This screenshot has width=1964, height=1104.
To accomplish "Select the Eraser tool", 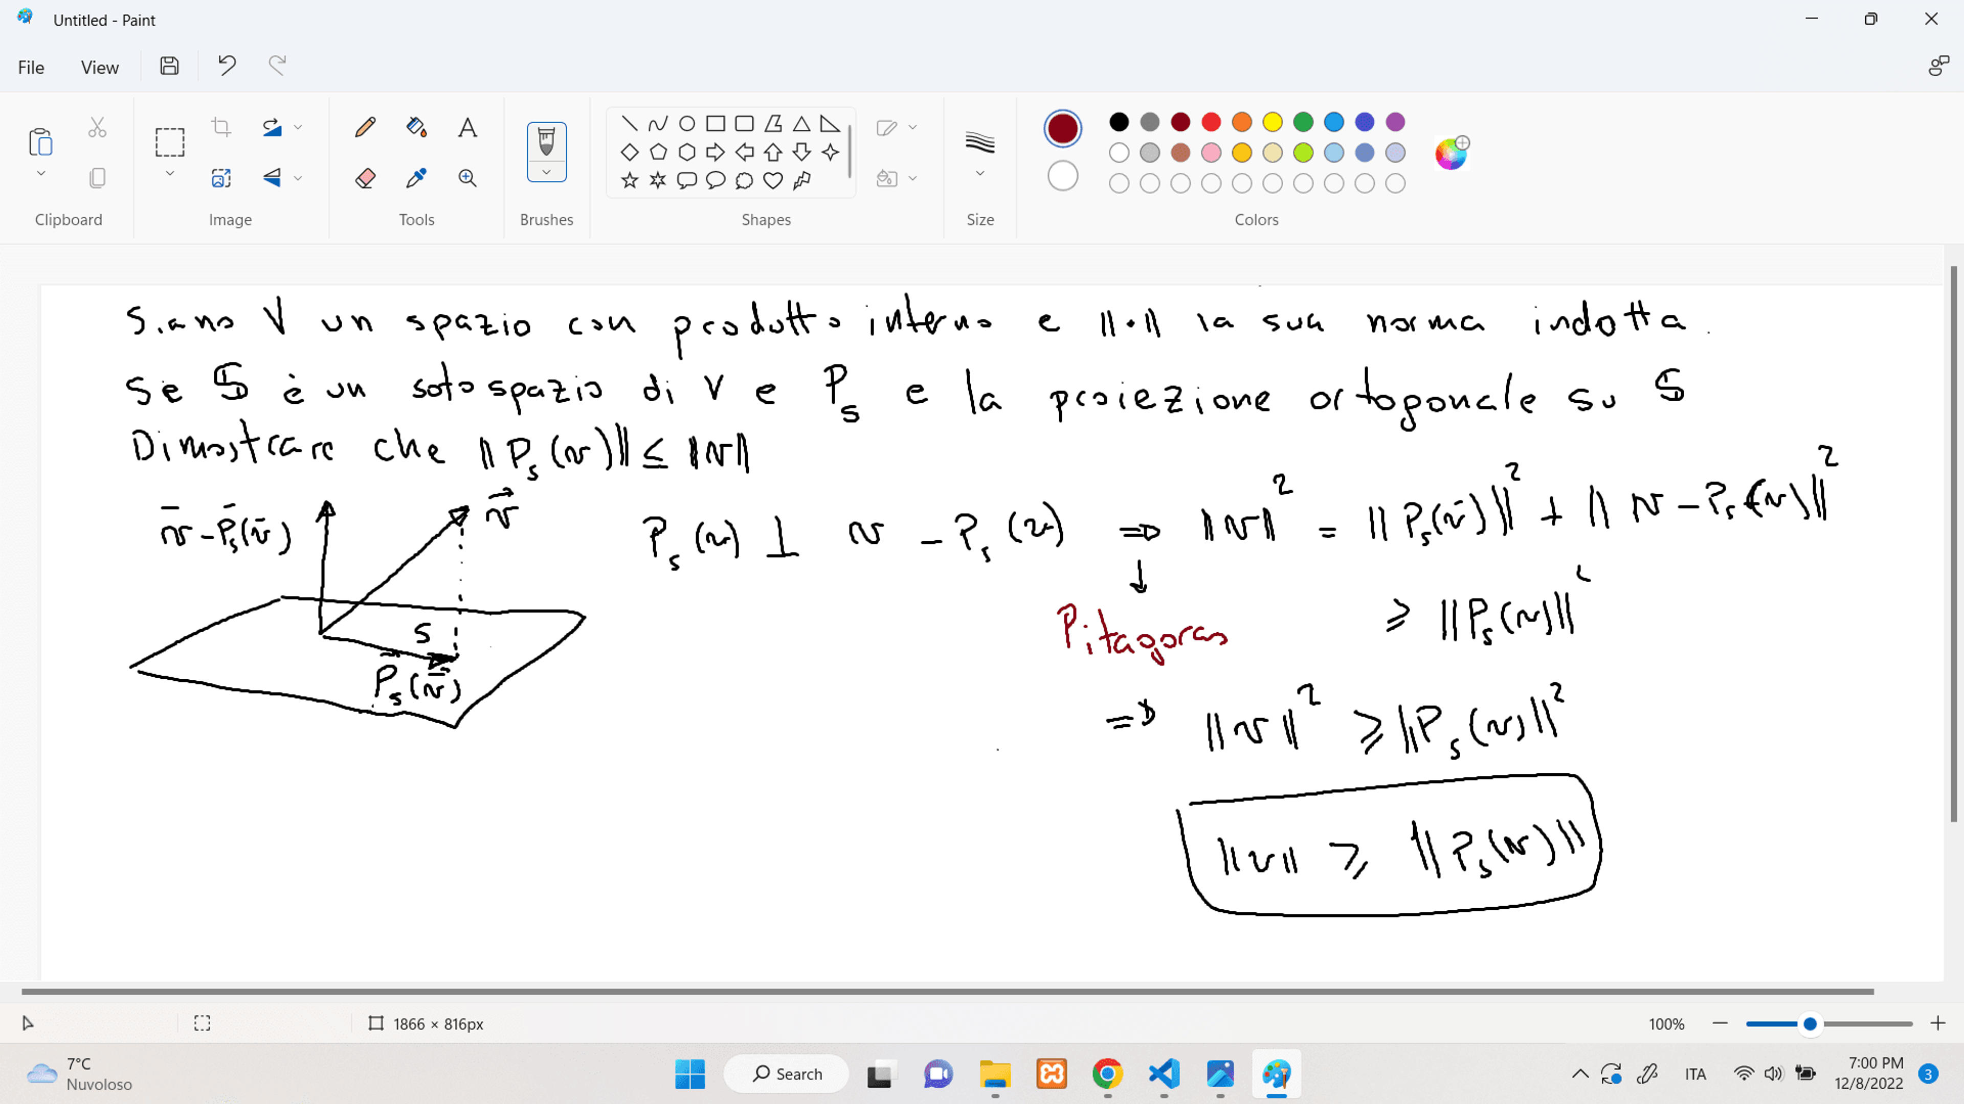I will (x=365, y=177).
